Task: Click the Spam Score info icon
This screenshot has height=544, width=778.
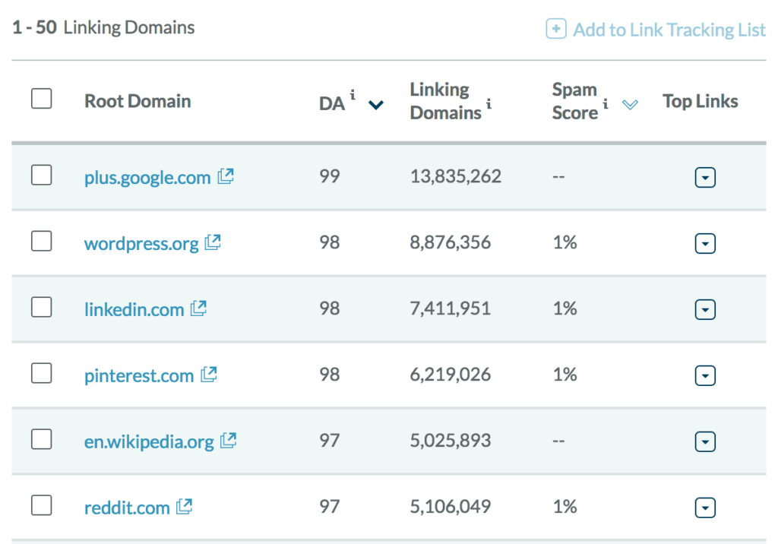Action: tap(606, 103)
